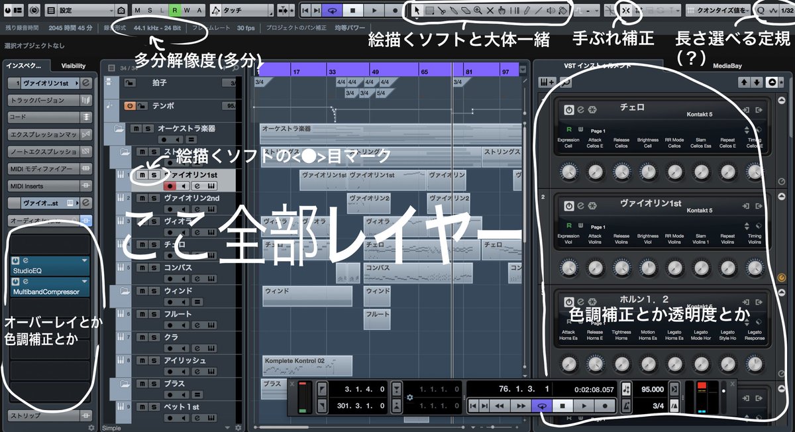Select the Split scissors tool in the toolbar

(442, 10)
